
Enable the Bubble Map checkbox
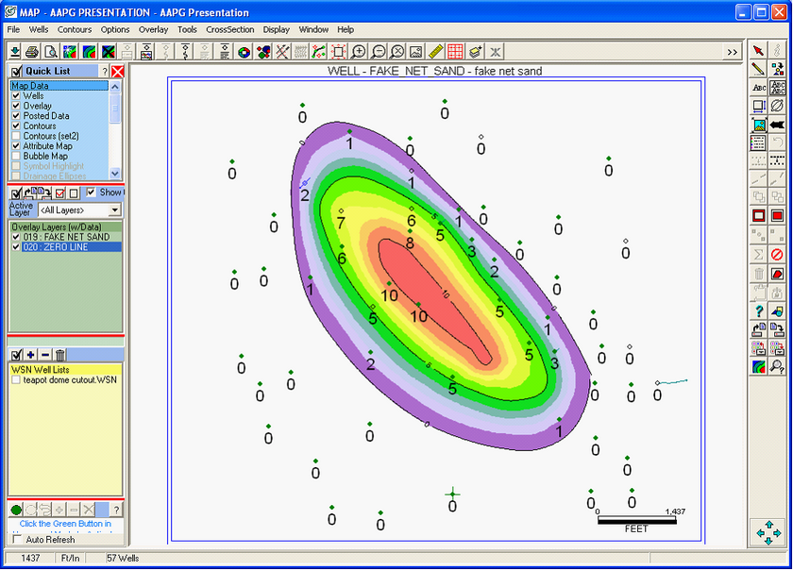click(x=16, y=157)
